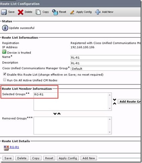Click the Add New plus icon
The width and height of the screenshot is (142, 163).
[98, 12]
